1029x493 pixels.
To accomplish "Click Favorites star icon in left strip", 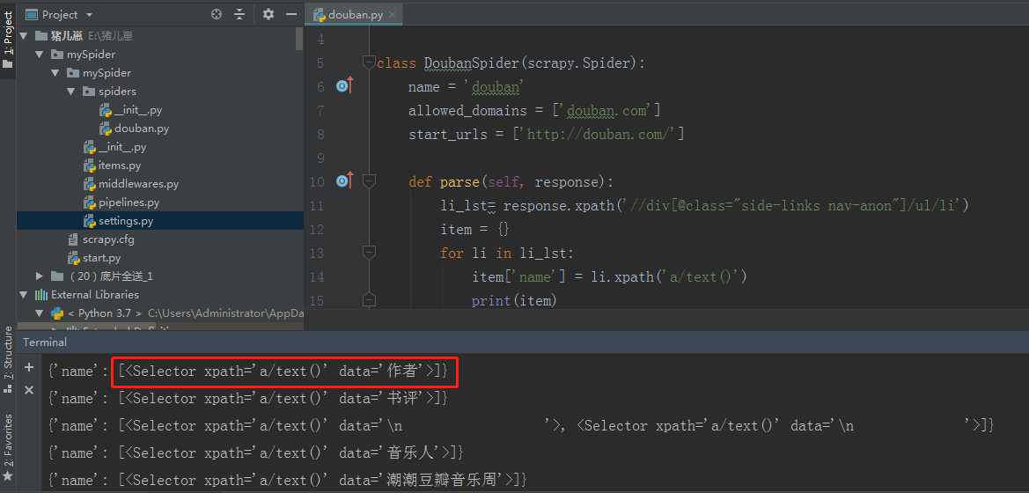I will pyautogui.click(x=8, y=475).
